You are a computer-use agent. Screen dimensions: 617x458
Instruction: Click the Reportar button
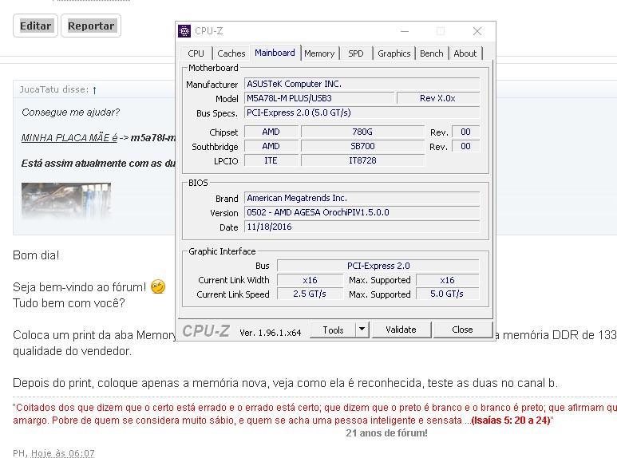[x=91, y=26]
